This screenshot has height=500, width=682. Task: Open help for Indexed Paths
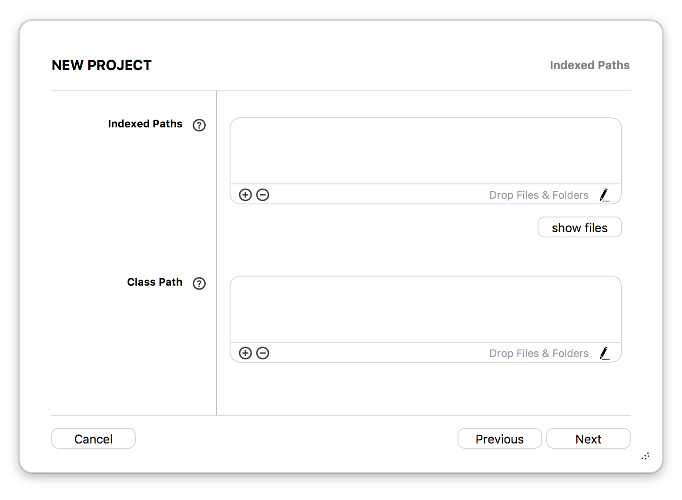point(199,125)
